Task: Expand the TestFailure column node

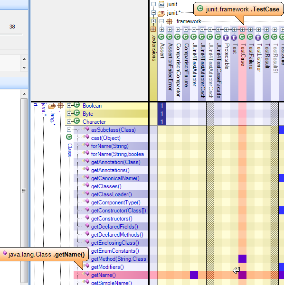Action: point(250,29)
